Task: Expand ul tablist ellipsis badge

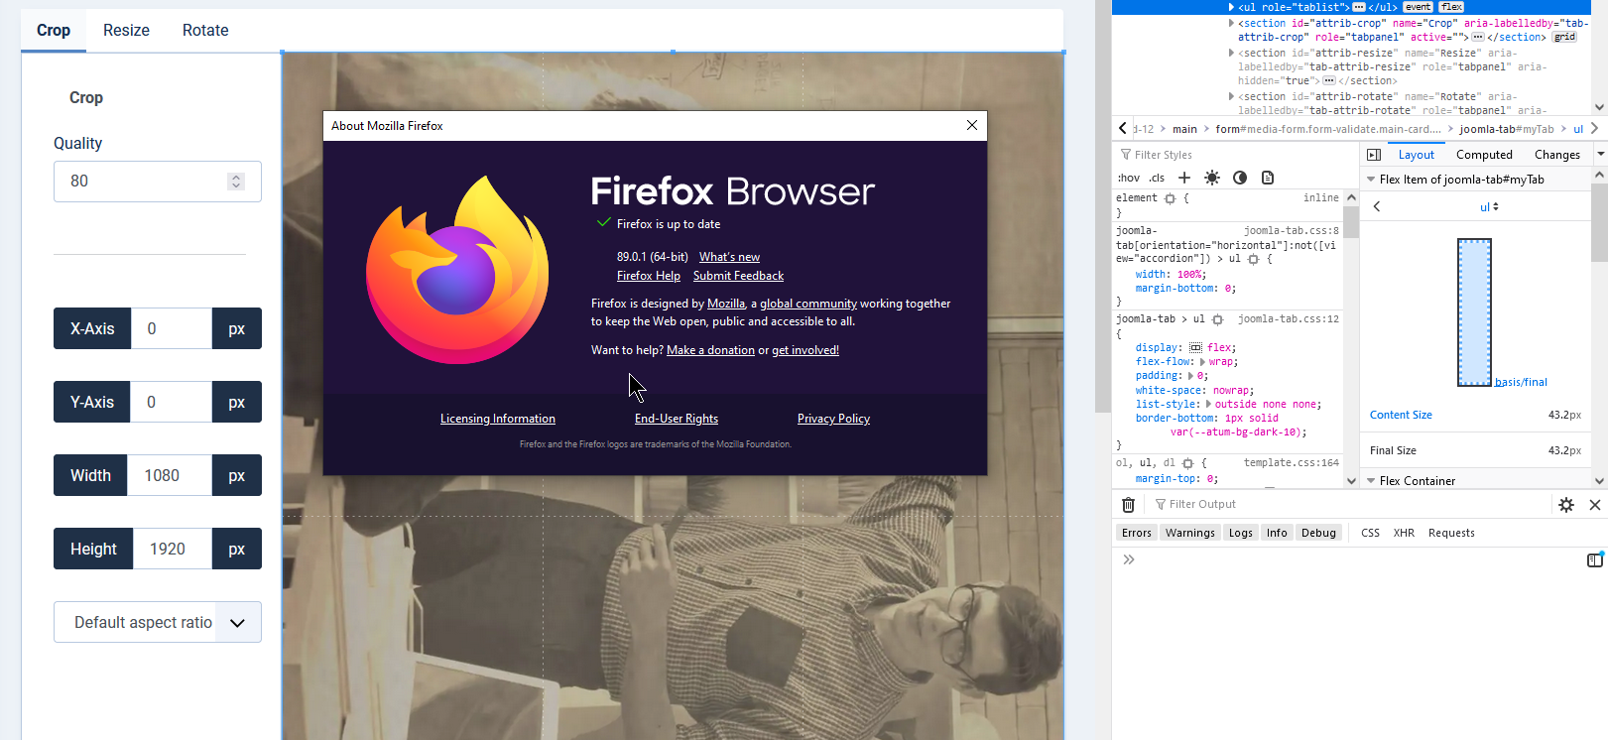Action: [x=1358, y=7]
